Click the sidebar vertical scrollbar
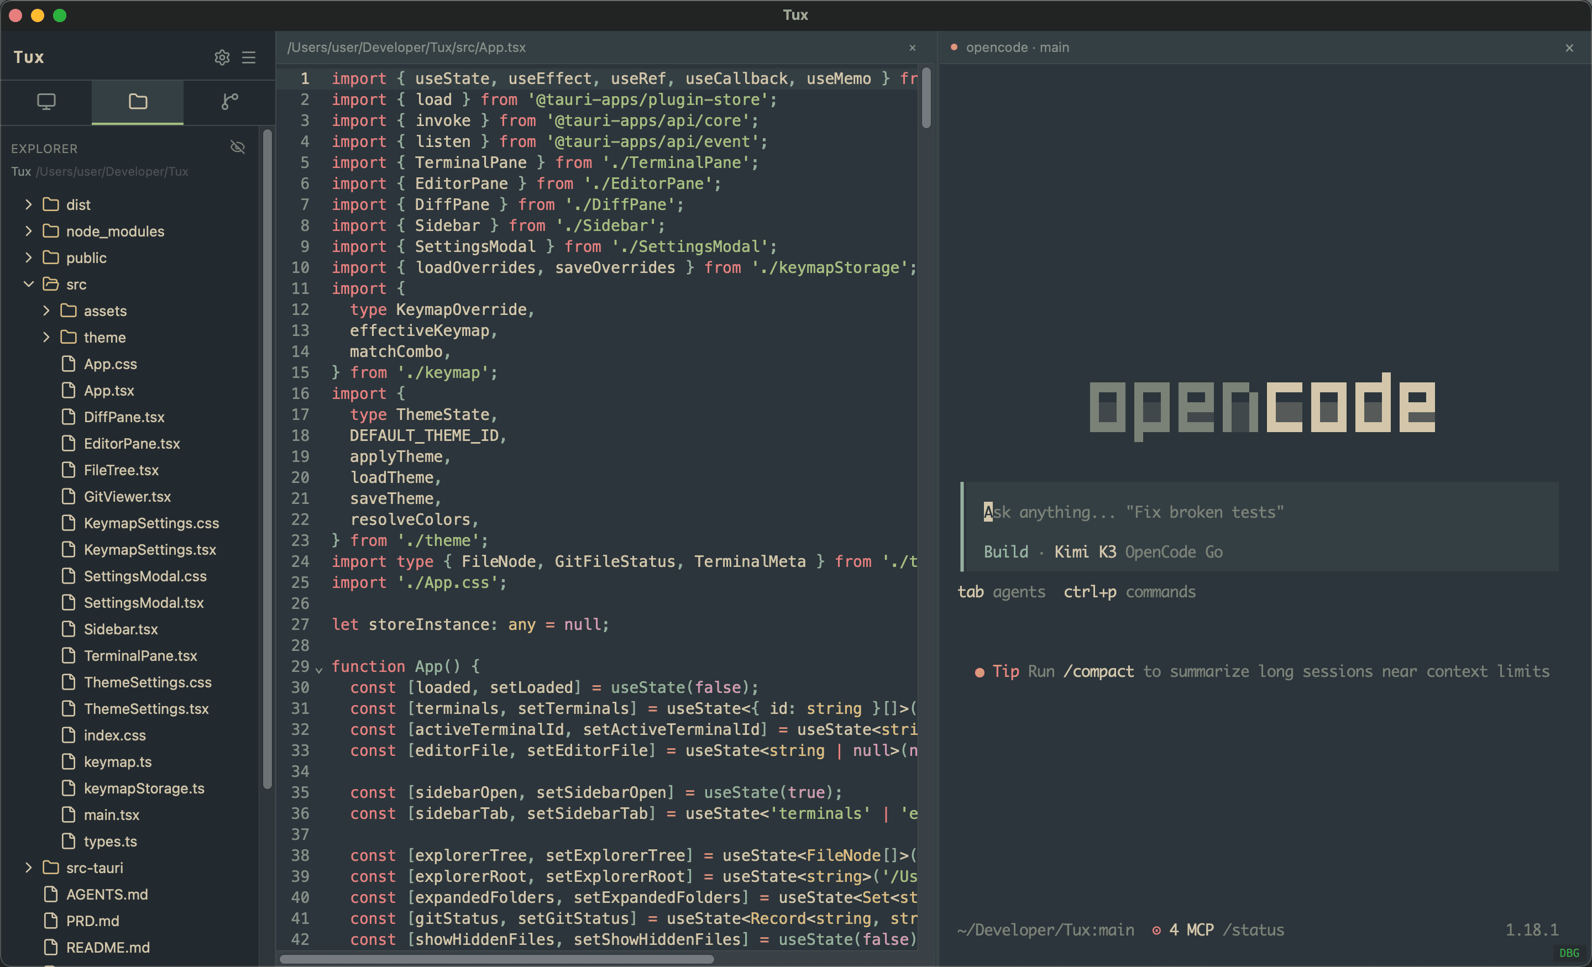 tap(268, 459)
